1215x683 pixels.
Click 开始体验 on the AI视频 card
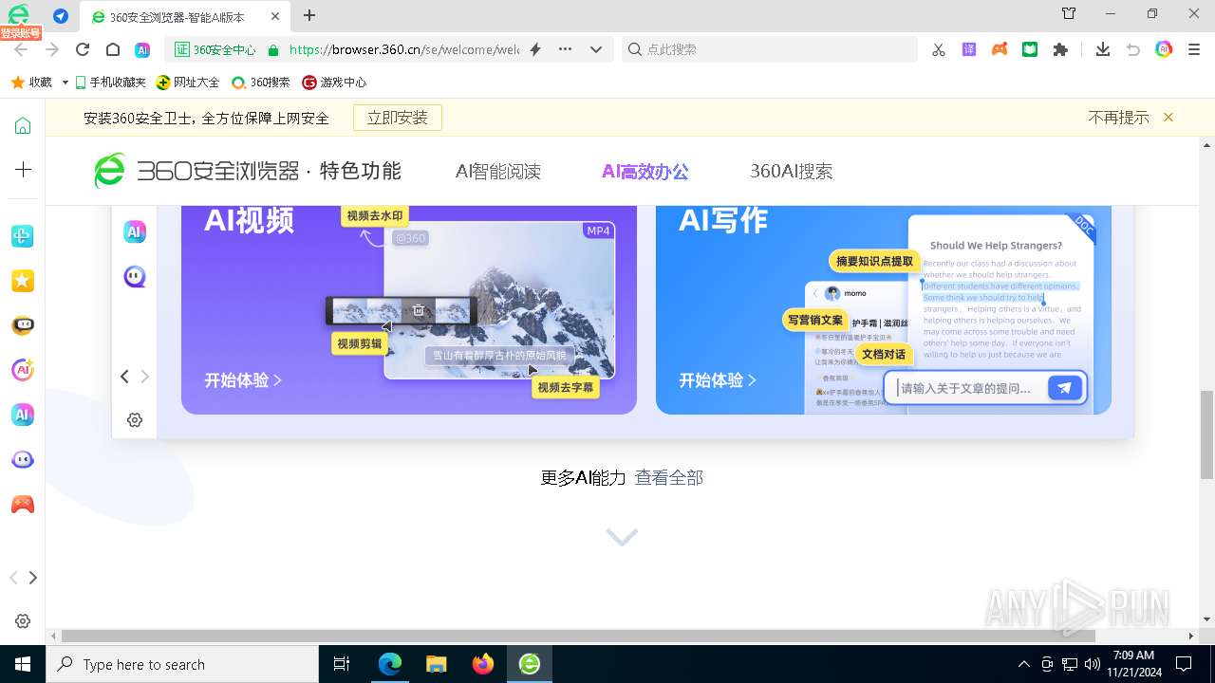243,380
